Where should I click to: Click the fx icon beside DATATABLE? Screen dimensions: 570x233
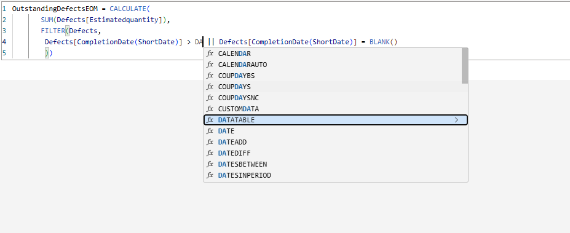point(210,120)
